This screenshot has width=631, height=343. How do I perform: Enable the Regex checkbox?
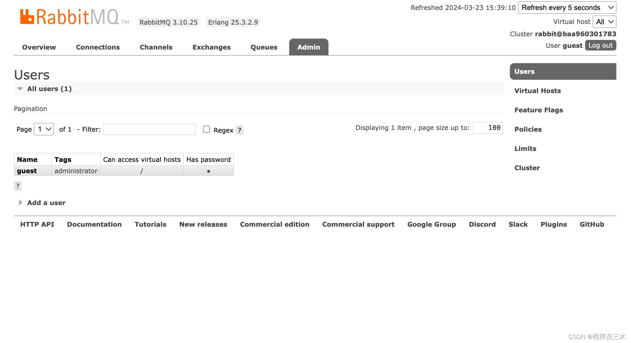[206, 129]
